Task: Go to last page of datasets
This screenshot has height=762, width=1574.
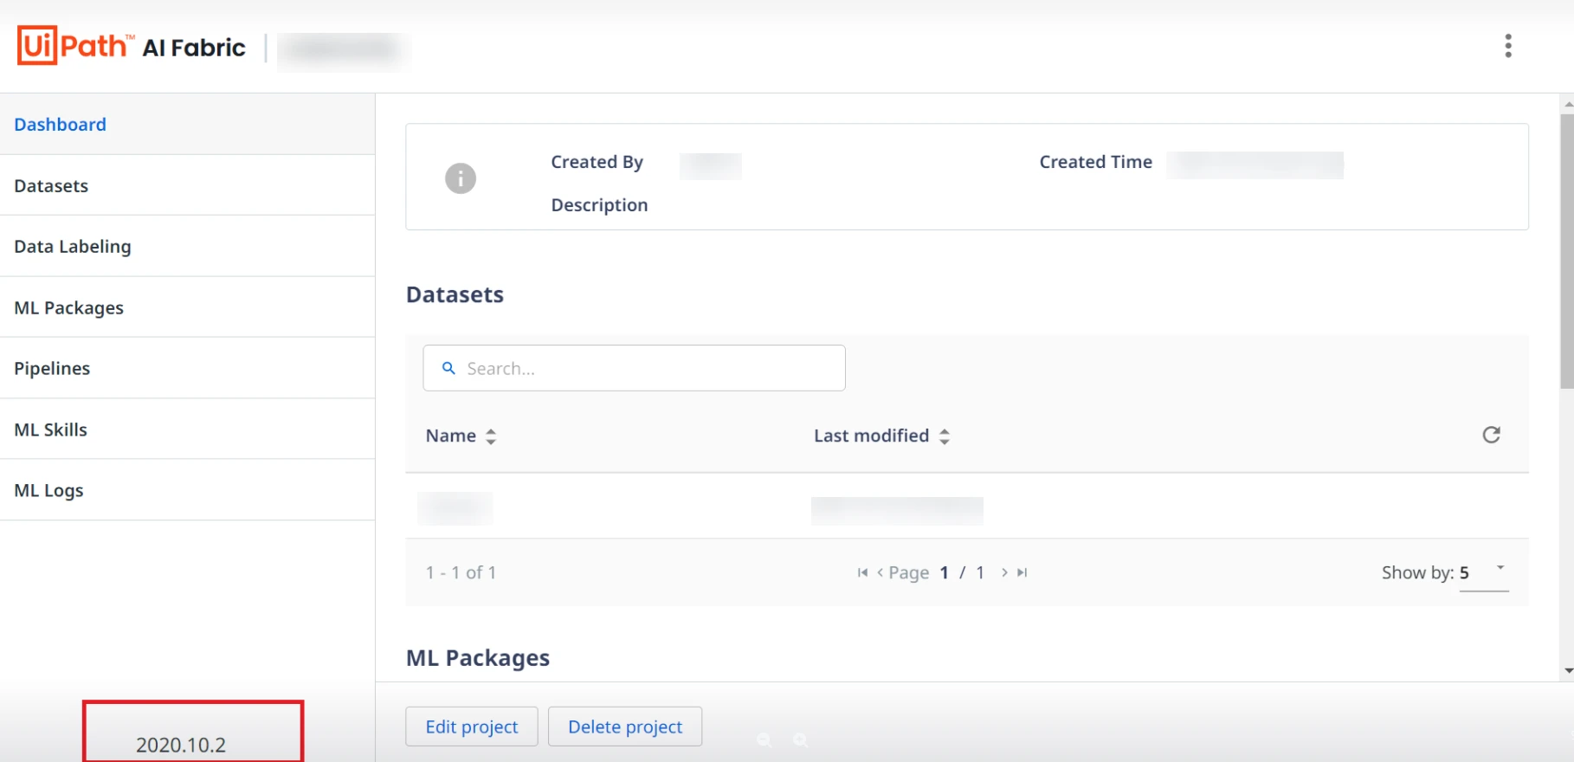Action: tap(1022, 572)
